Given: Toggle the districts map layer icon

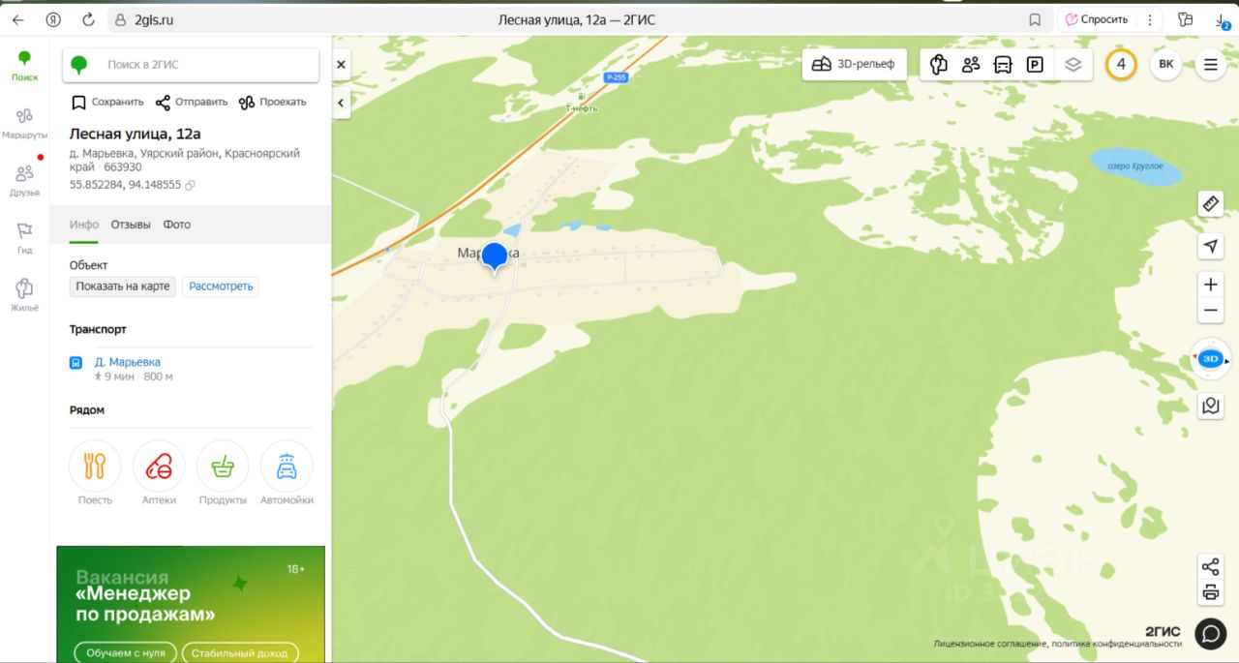Looking at the screenshot, I should coord(938,65).
